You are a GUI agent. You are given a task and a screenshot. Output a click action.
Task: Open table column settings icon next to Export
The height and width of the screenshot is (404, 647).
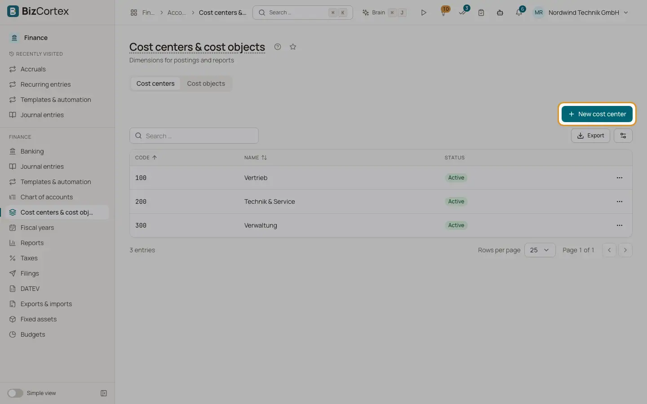tap(623, 136)
